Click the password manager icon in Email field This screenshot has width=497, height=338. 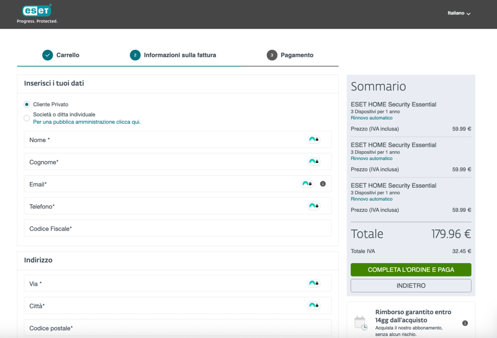click(307, 184)
